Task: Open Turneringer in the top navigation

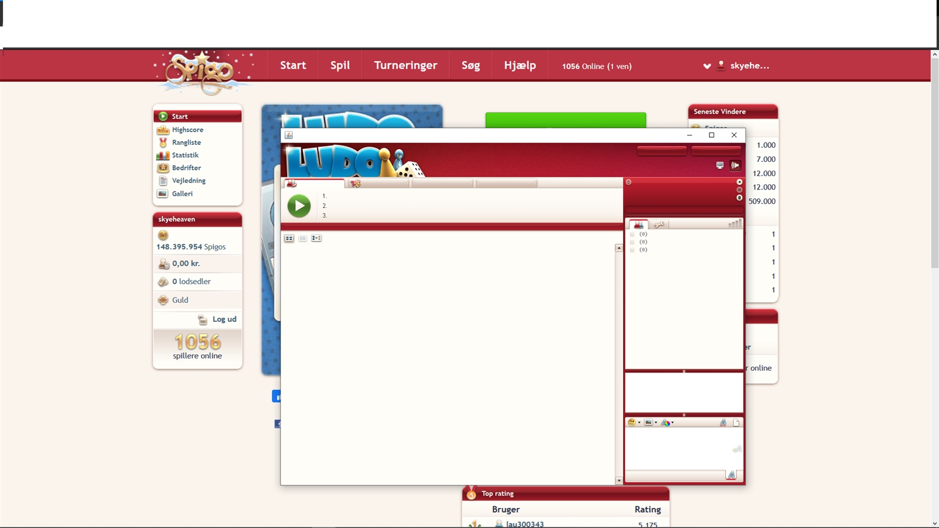Action: 406,65
